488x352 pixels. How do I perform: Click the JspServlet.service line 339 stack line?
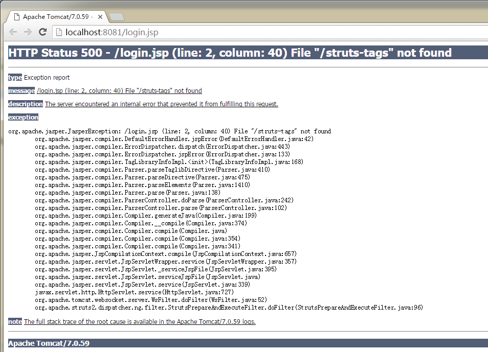pos(143,285)
